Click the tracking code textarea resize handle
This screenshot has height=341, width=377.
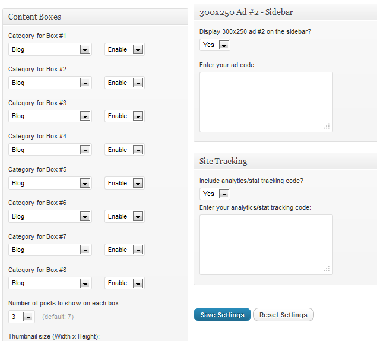click(x=327, y=269)
